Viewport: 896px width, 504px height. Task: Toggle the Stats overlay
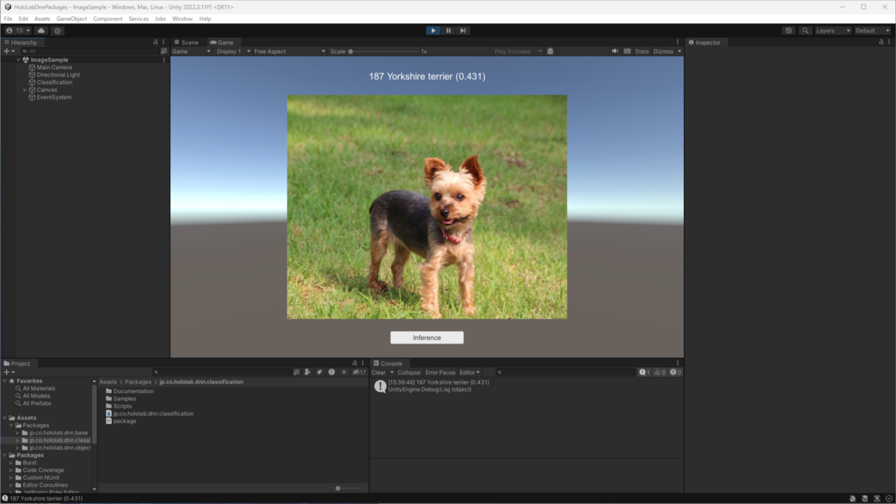642,52
